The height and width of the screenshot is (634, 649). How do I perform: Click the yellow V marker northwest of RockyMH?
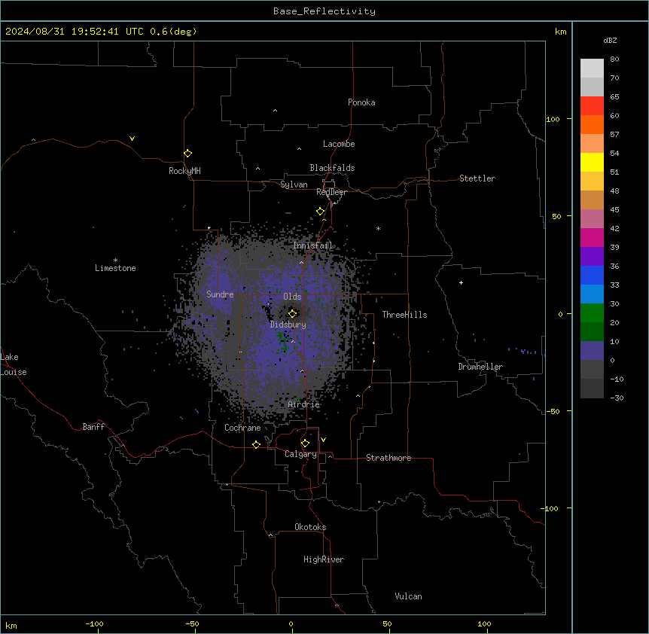coord(132,139)
